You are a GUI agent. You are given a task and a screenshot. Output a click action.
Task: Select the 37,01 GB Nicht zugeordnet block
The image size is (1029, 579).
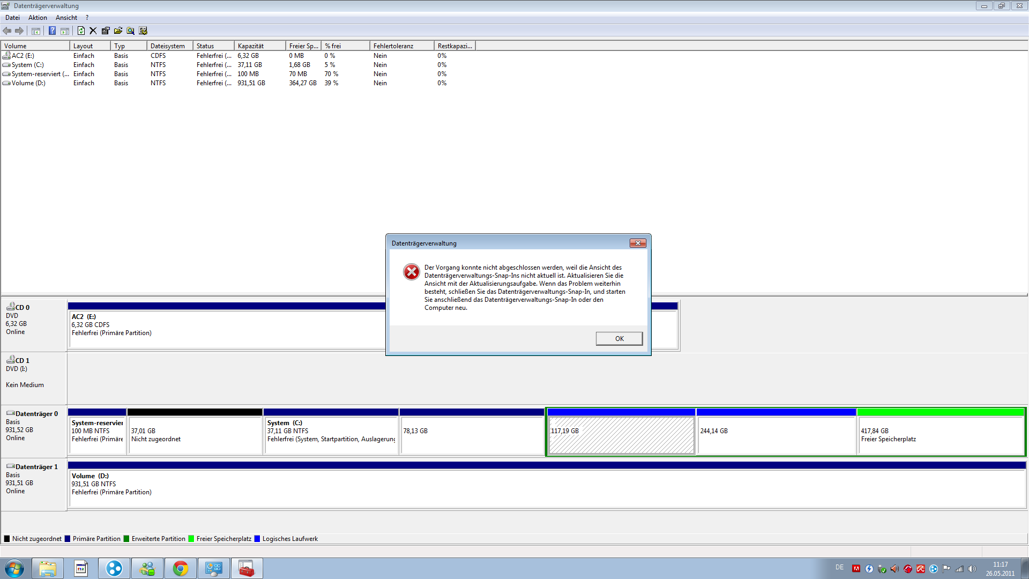[195, 435]
